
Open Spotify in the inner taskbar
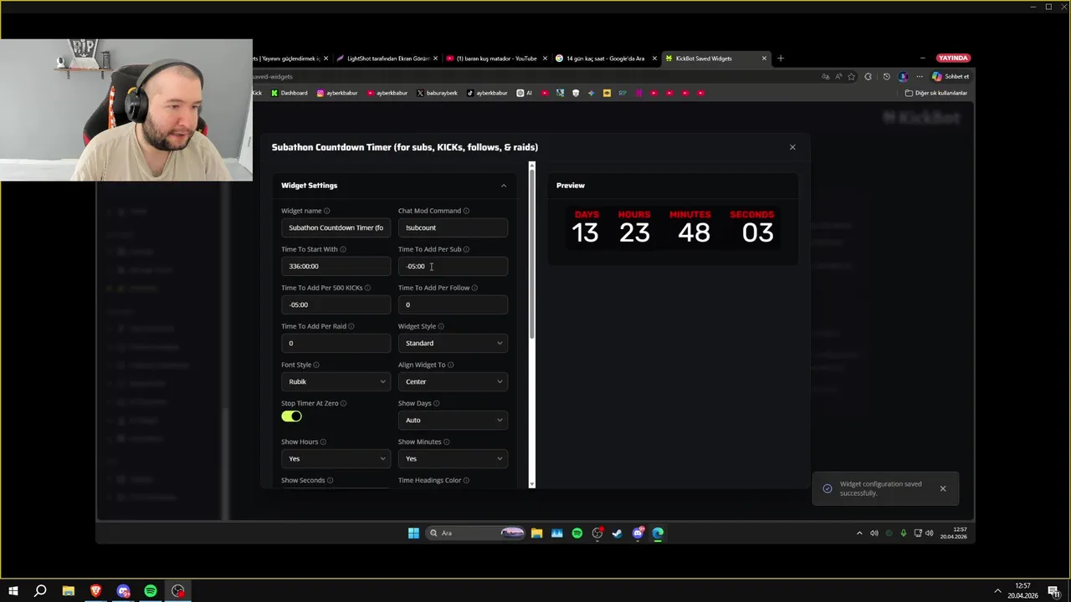[577, 533]
